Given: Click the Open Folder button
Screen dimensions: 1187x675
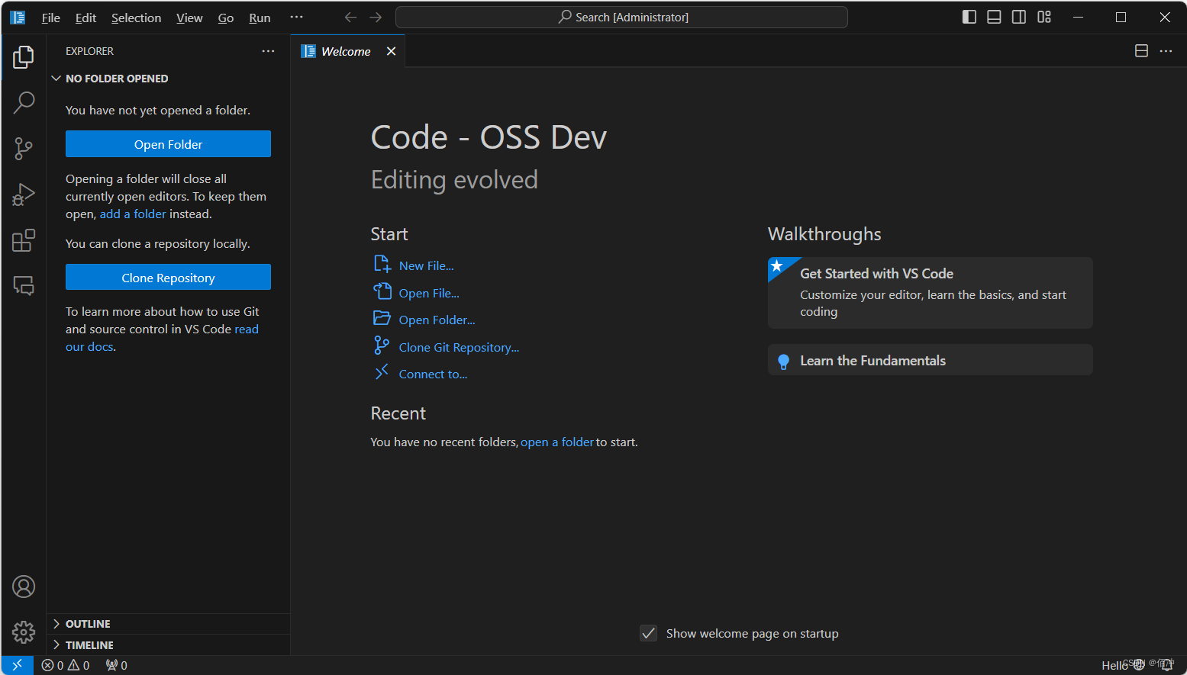Looking at the screenshot, I should tap(168, 143).
